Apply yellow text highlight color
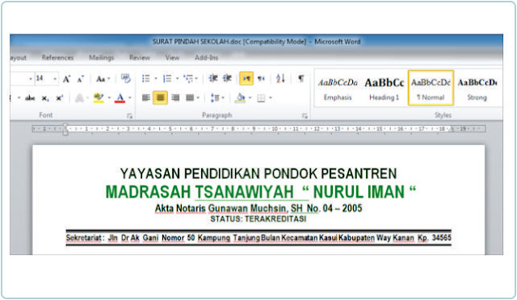This screenshot has width=517, height=300. click(x=99, y=98)
